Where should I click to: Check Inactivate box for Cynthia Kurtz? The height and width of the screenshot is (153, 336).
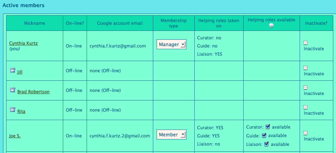pos(305,43)
